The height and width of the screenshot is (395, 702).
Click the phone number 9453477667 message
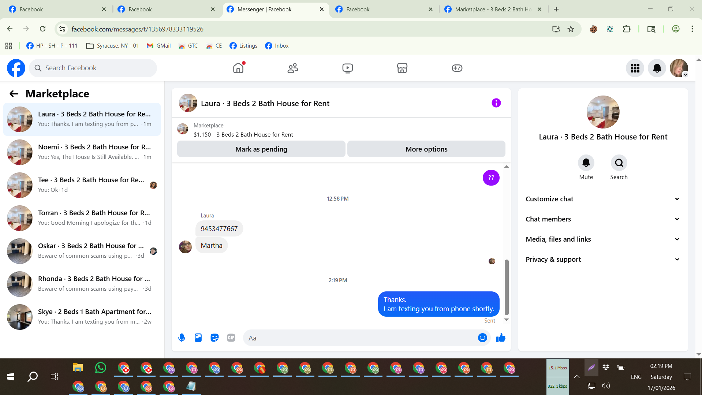[x=219, y=229]
